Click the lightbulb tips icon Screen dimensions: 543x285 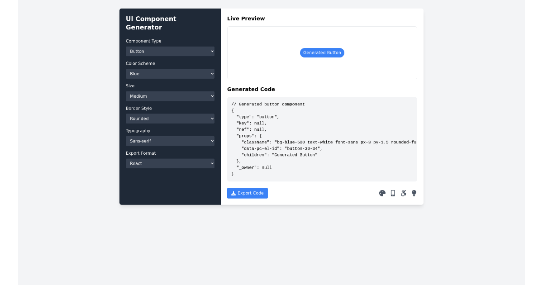point(414,193)
